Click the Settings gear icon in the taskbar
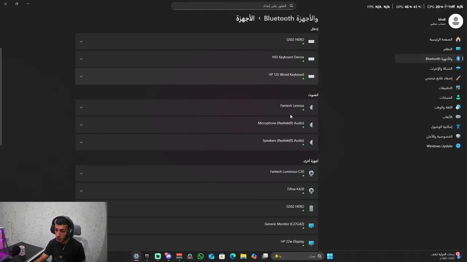The height and width of the screenshot is (262, 467). pyautogui.click(x=136, y=256)
